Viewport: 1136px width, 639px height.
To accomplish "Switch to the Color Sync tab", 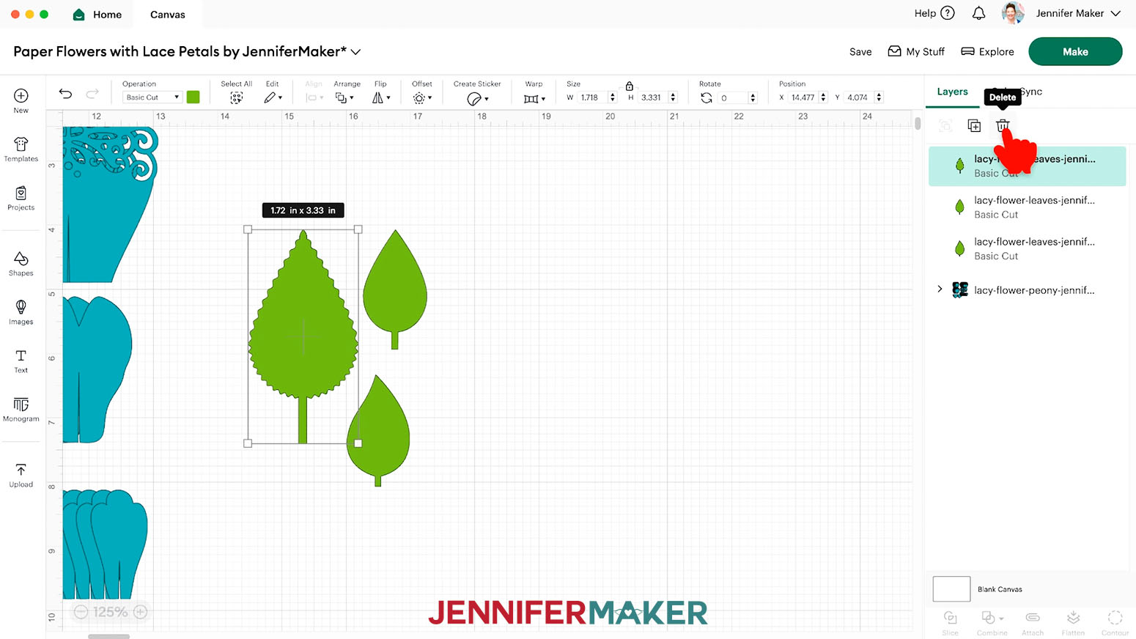I will [1017, 92].
